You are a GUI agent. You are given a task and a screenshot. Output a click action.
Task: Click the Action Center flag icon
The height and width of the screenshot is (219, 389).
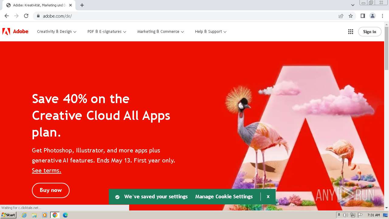click(x=360, y=215)
